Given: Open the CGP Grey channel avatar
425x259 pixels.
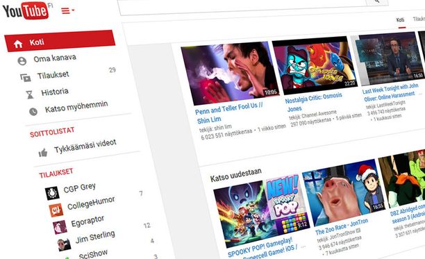Looking at the screenshot, I should click(52, 193).
